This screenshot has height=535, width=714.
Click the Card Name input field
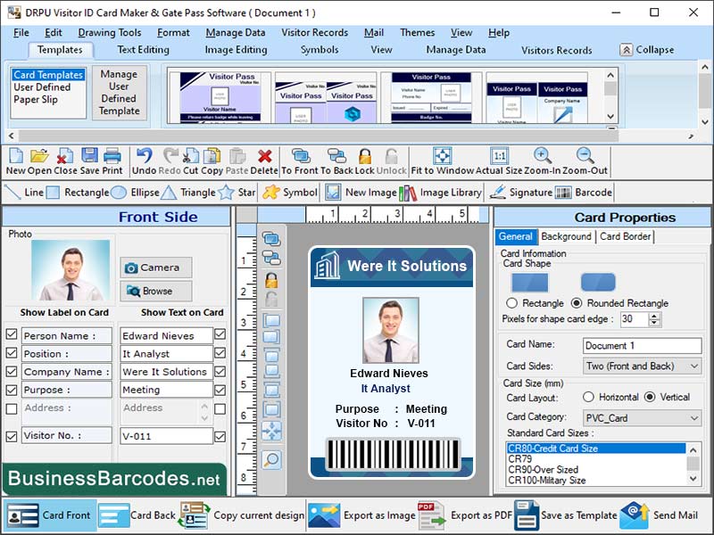642,345
